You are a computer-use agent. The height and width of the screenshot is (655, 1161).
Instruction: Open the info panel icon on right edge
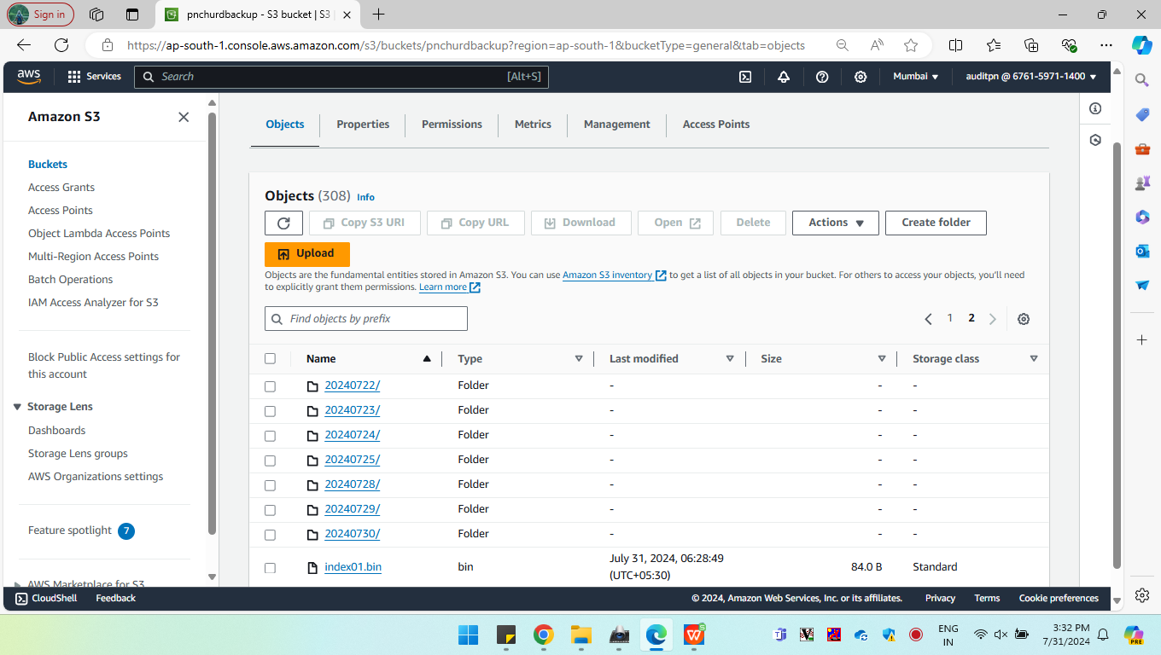tap(1095, 108)
